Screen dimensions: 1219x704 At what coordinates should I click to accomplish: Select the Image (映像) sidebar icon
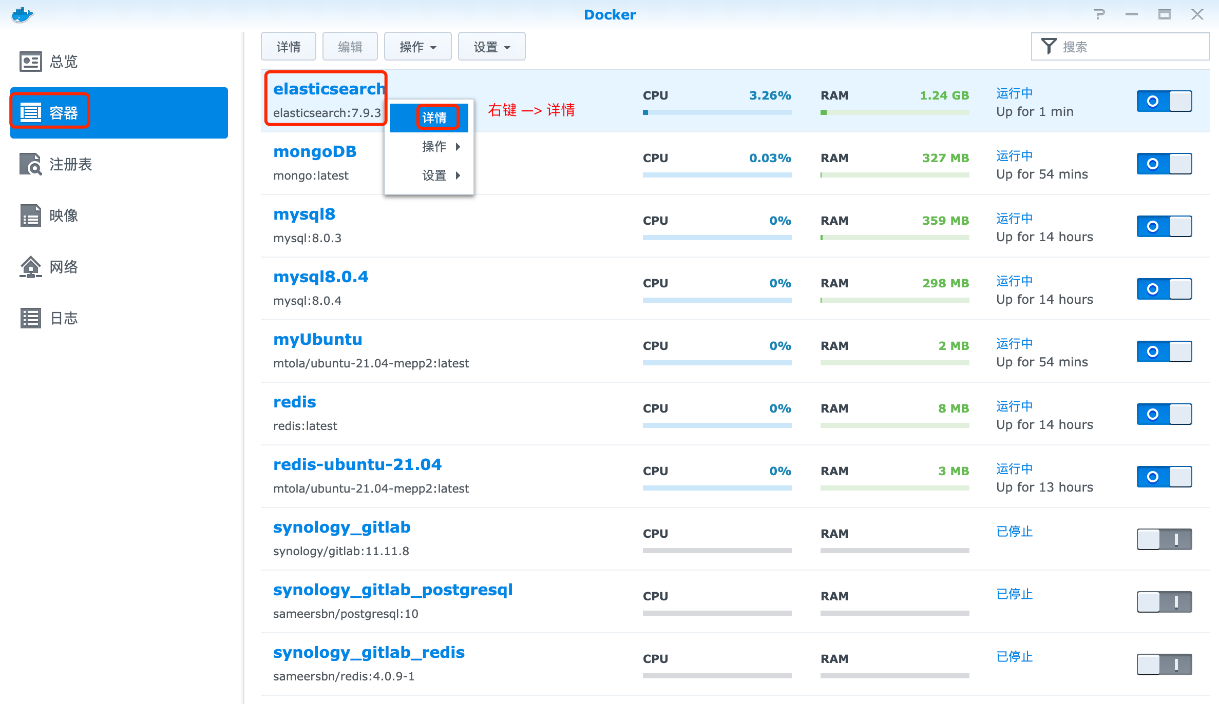pyautogui.click(x=30, y=216)
